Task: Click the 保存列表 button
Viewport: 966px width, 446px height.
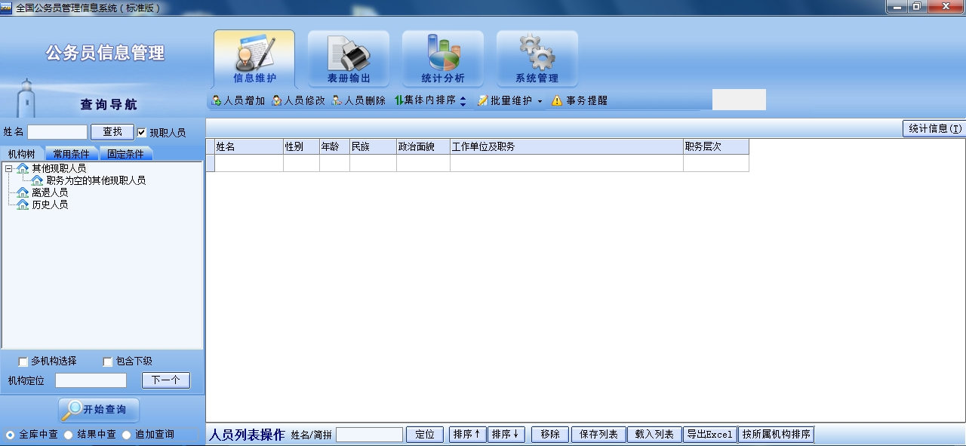Action: point(599,435)
